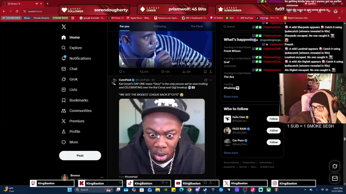Open the floating Grok button

click(335, 166)
